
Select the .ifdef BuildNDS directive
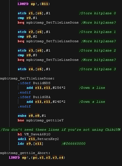[x=34, y=83]
